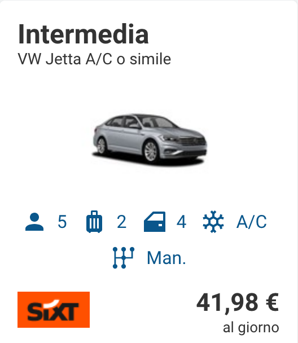Click the 'Man.' transmission label
The height and width of the screenshot is (343, 298).
pos(166,258)
